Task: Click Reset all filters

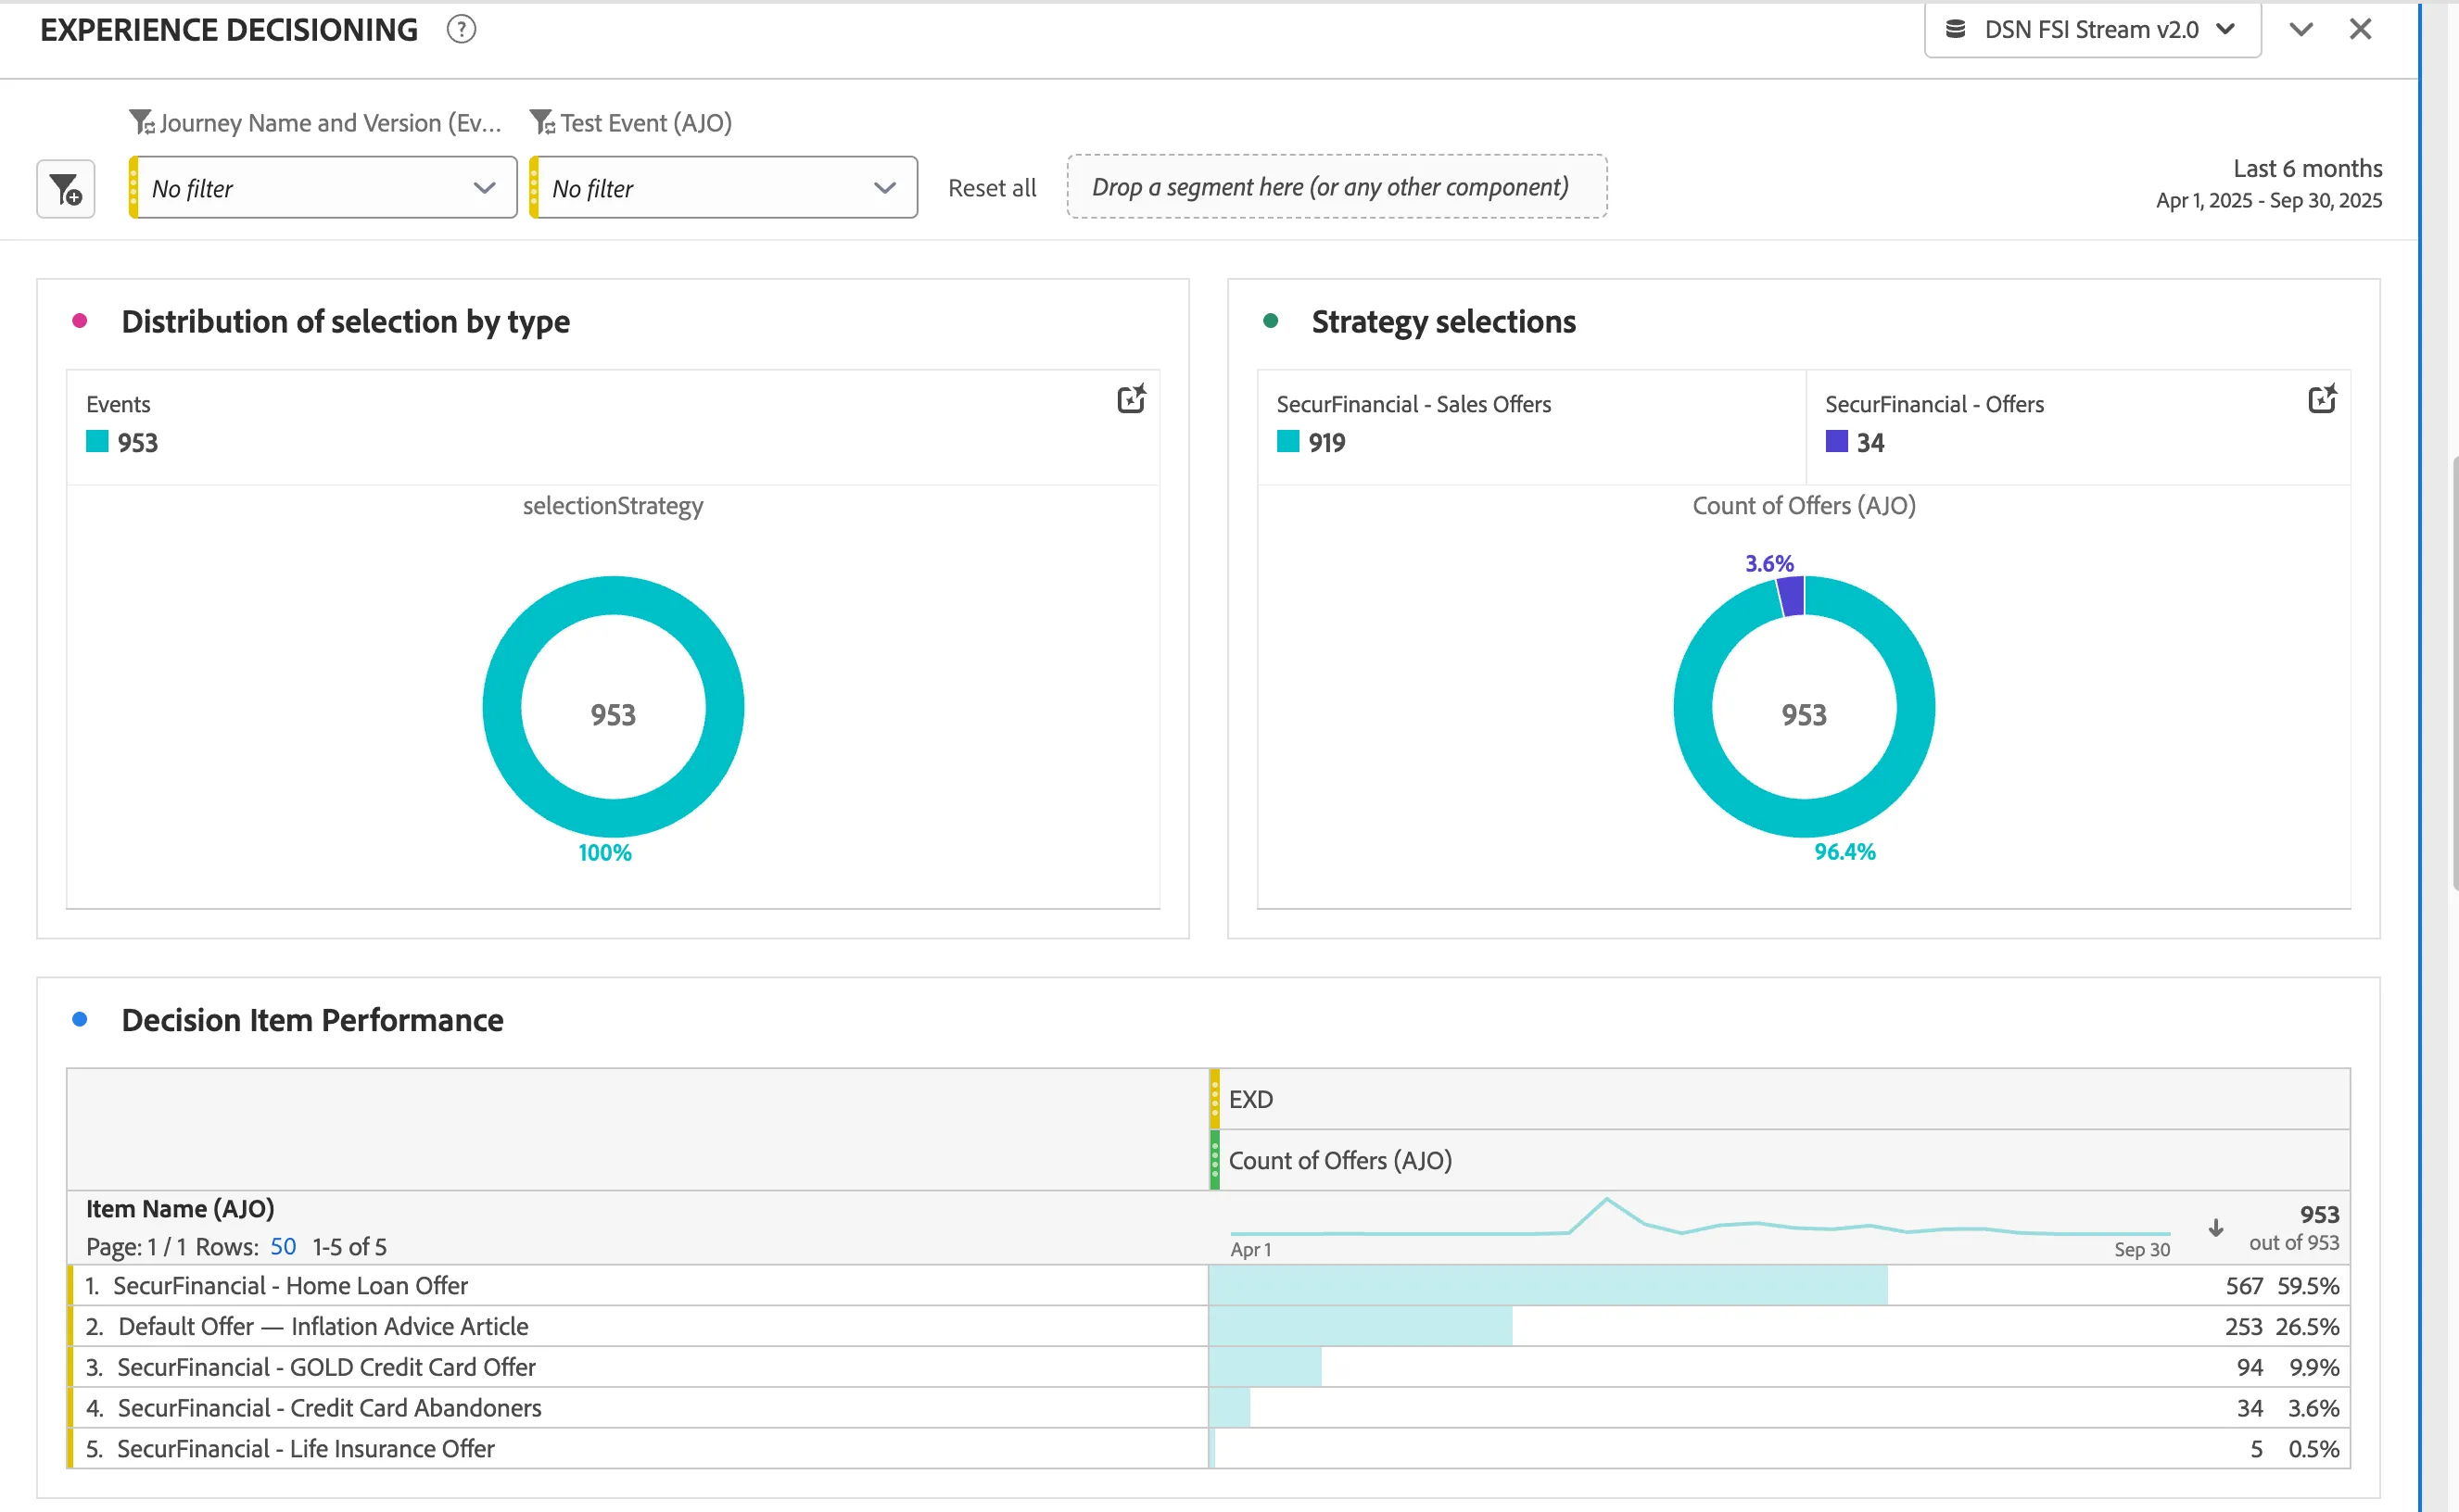Action: pos(993,188)
